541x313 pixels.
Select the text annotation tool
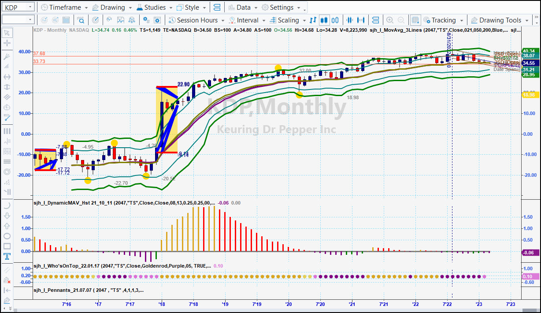(7, 256)
